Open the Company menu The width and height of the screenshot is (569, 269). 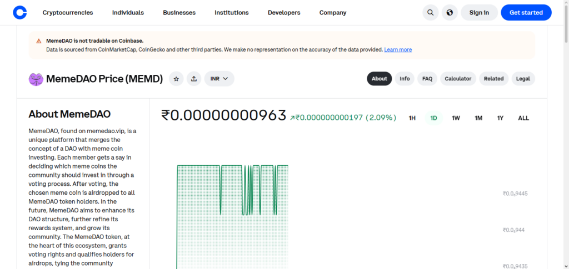coord(333,13)
